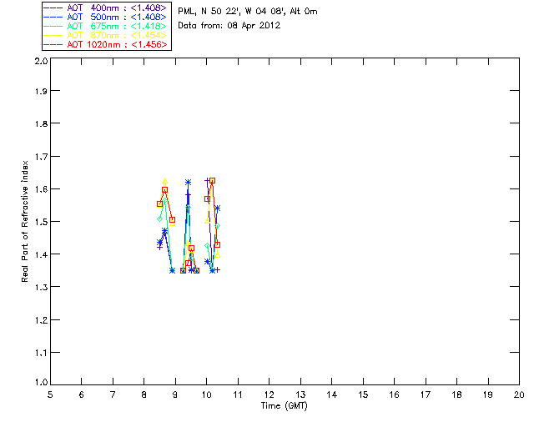Click the x-axis tick label 12
The image size is (534, 427).
click(x=269, y=394)
